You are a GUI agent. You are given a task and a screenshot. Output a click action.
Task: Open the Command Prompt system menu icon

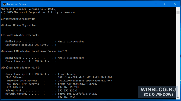point(4,4)
